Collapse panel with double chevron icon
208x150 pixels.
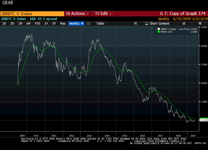tap(135, 23)
